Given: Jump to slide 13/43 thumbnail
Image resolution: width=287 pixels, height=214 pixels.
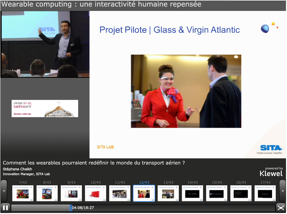Looking at the screenshot, I should tap(168, 193).
